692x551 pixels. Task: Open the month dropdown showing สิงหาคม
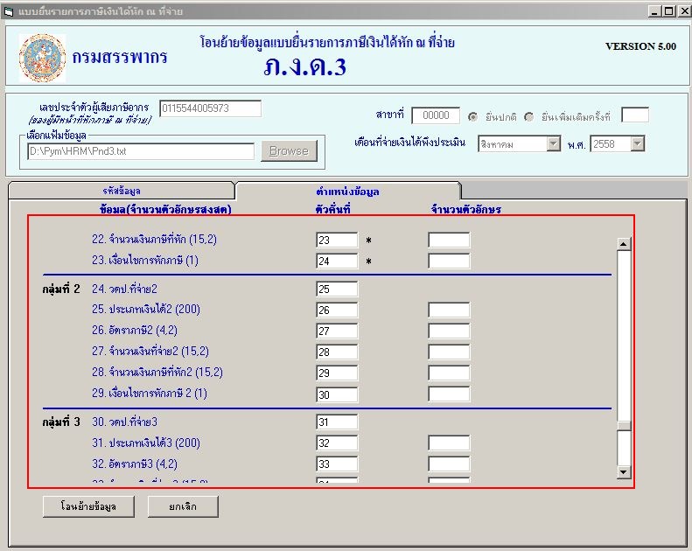point(553,144)
